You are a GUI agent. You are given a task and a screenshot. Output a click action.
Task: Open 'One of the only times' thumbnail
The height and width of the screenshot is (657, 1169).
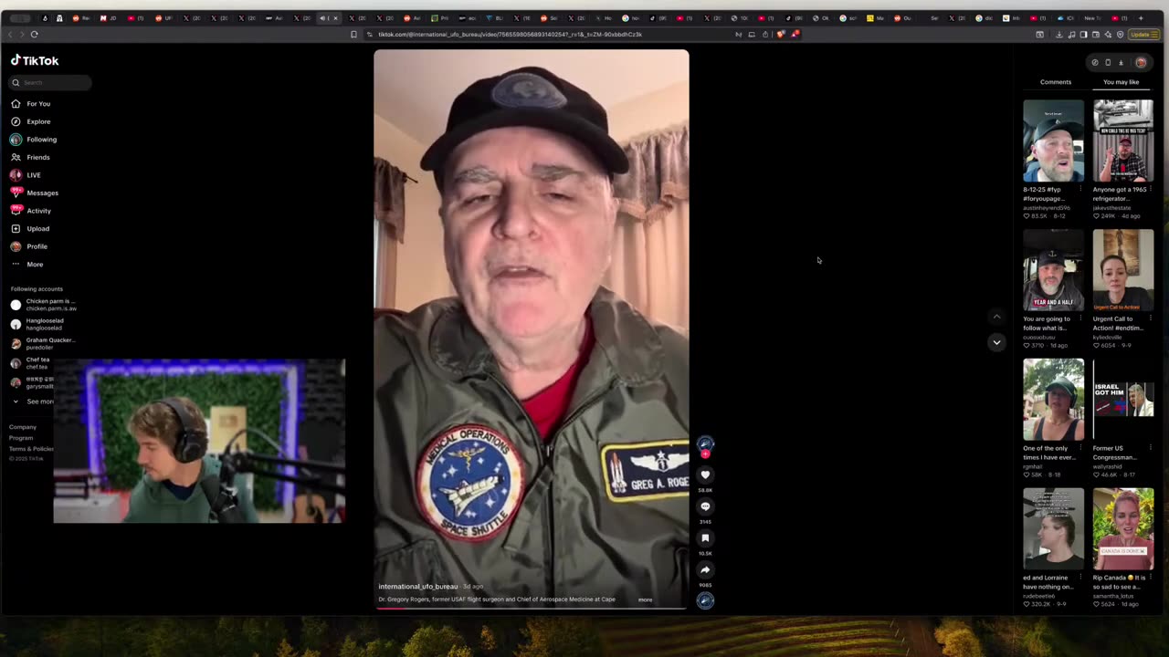pos(1054,400)
